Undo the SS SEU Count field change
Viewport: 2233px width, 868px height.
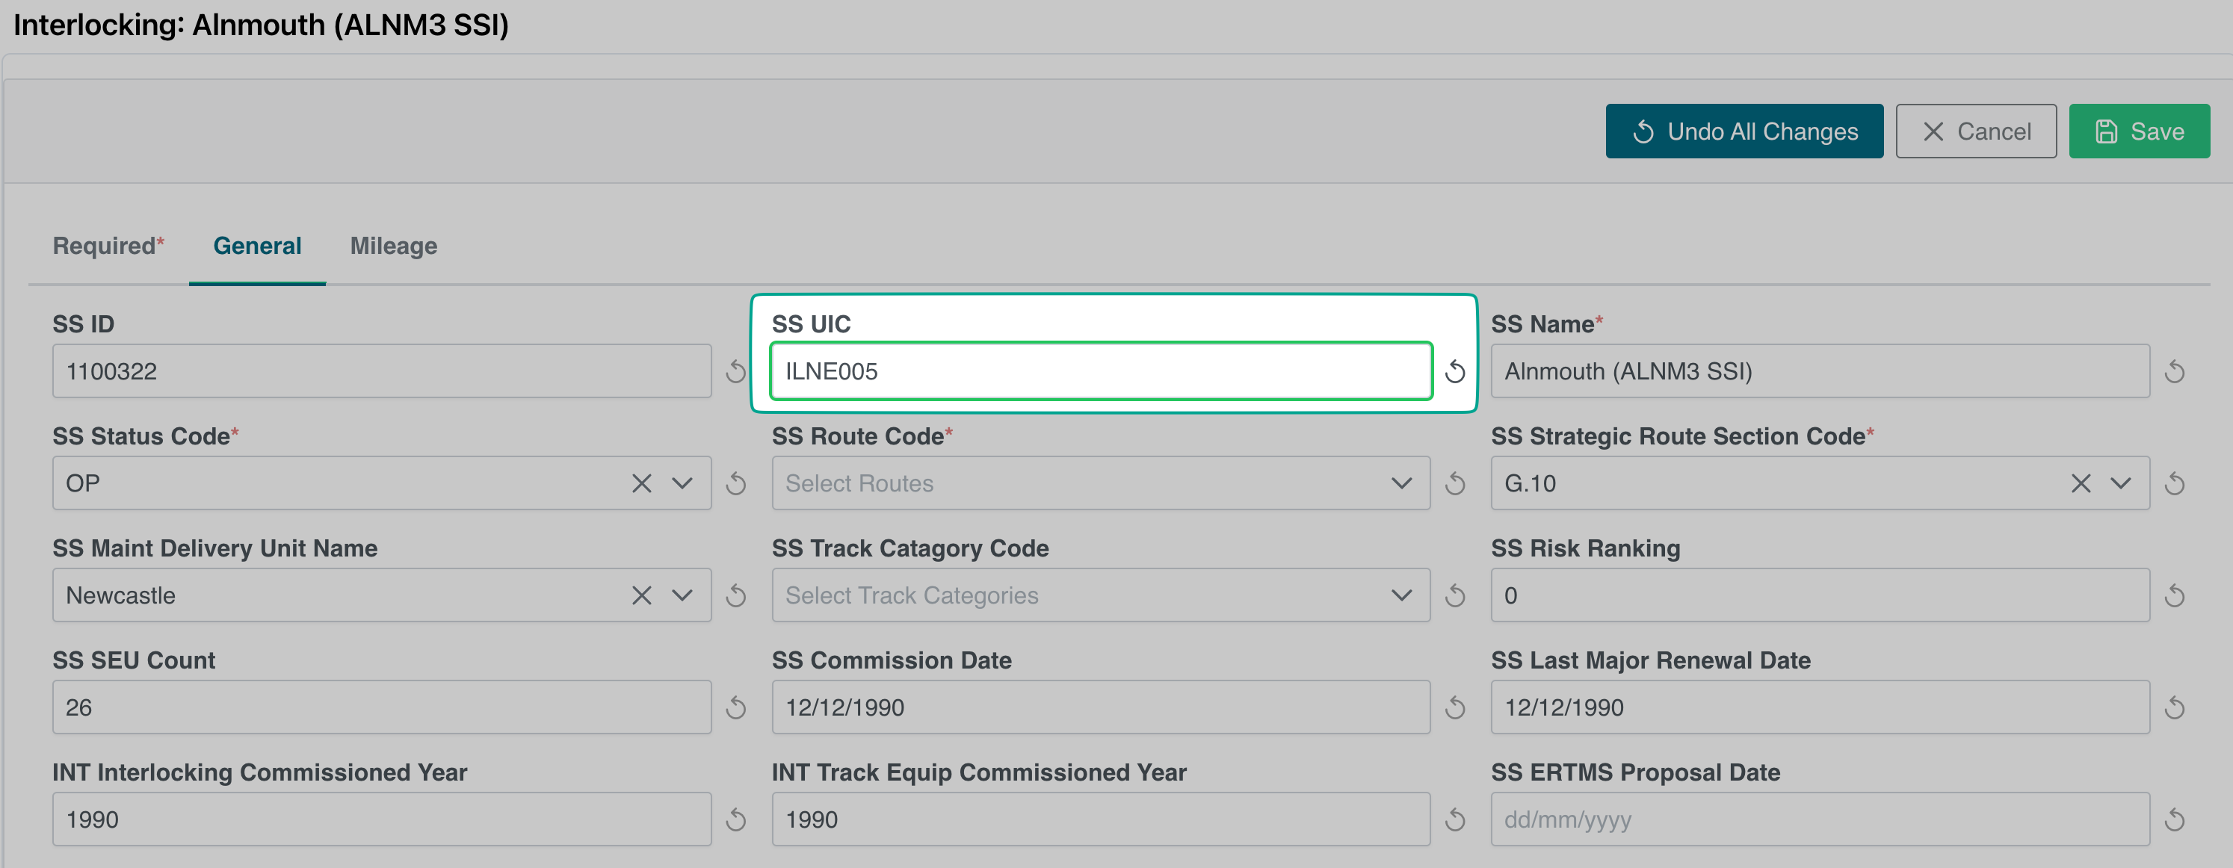[x=736, y=707]
